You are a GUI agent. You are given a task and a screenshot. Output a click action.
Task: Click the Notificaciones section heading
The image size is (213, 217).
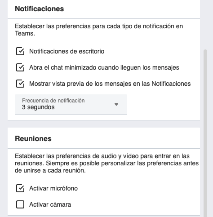coord(40,9)
